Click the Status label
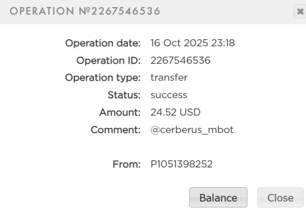The image size is (306, 211). point(124,95)
